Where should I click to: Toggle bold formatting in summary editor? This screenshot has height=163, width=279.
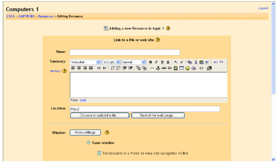click(x=151, y=62)
